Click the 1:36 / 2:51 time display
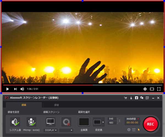The width and height of the screenshot is (165, 137). (32, 89)
